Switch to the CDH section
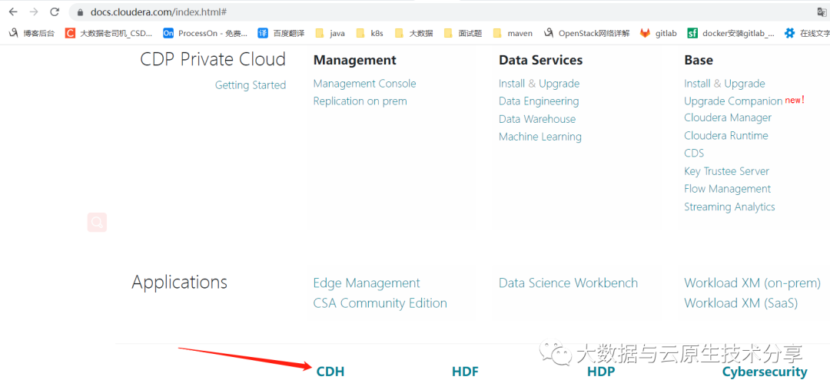Viewport: 830px width, 390px height. (x=330, y=372)
